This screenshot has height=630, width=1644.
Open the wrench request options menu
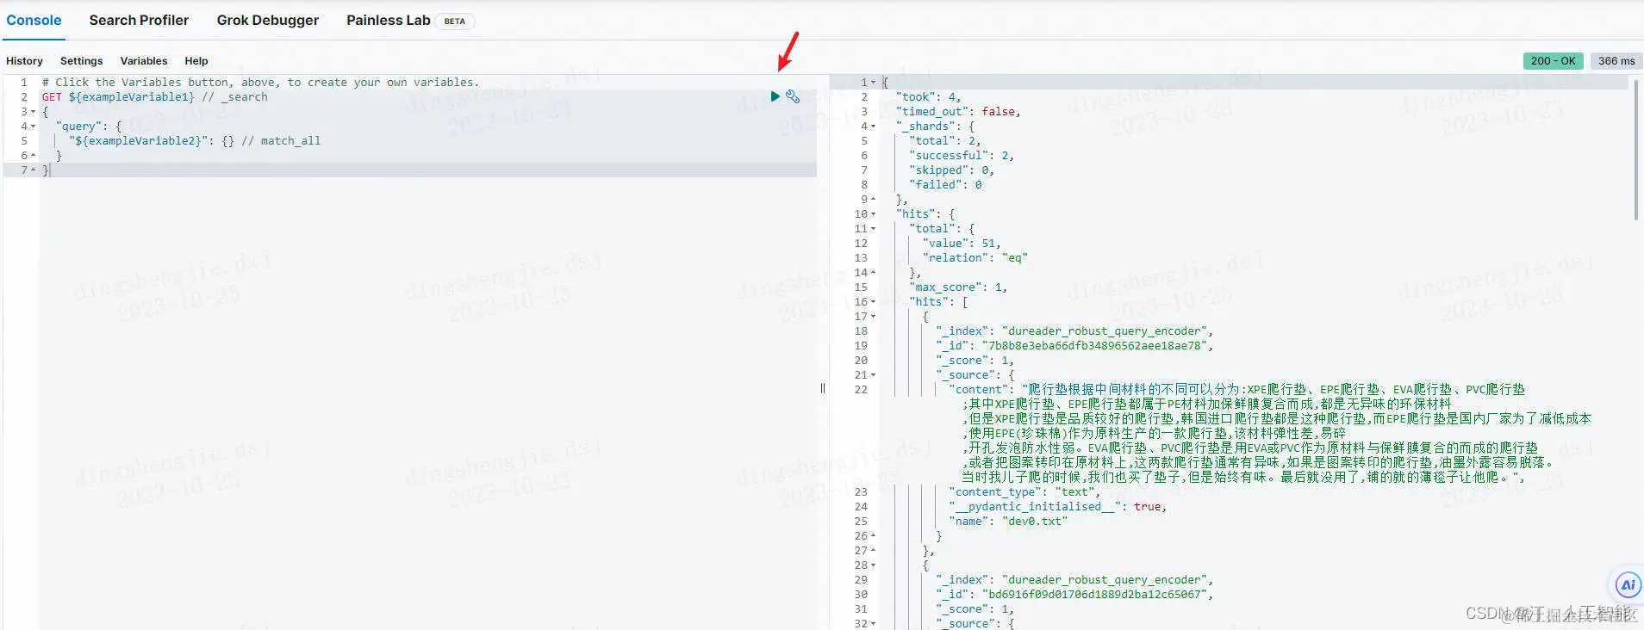point(793,96)
